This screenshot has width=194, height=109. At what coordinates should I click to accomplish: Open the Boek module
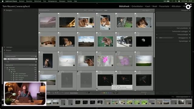click(155, 6)
